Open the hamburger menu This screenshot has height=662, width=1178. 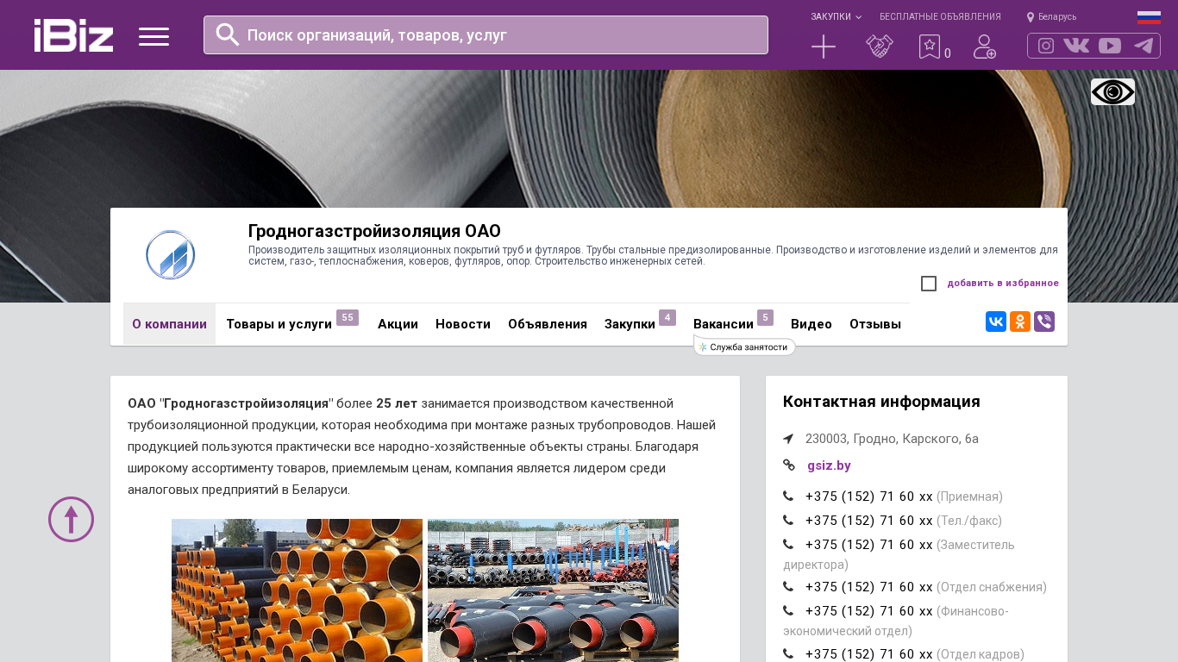pos(154,36)
